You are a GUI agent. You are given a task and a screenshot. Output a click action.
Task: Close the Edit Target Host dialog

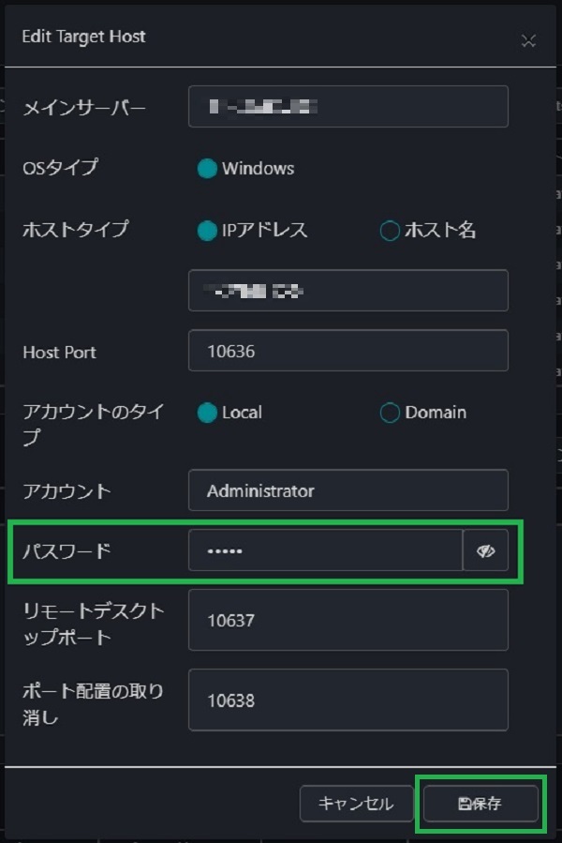[529, 39]
